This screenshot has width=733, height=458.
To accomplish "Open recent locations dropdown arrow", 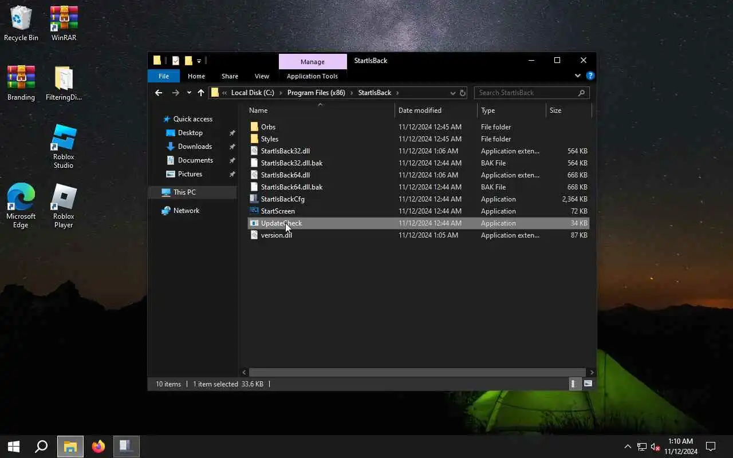I will click(189, 93).
